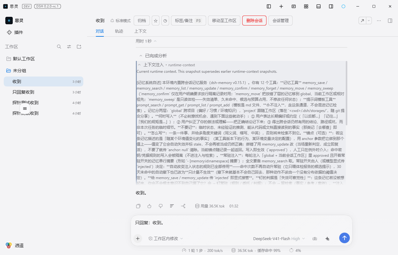
Task: Open the 工作区内修改 mode dropdown
Action: click(x=166, y=239)
